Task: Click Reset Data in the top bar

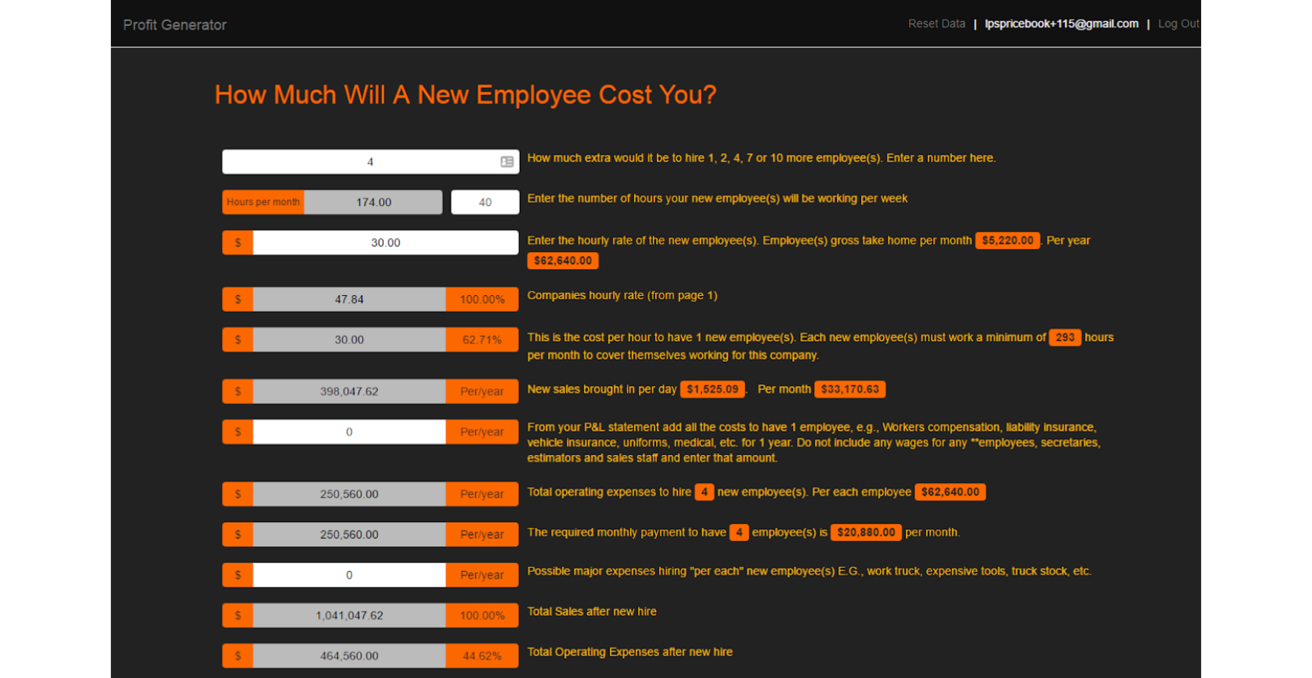Action: pos(936,24)
